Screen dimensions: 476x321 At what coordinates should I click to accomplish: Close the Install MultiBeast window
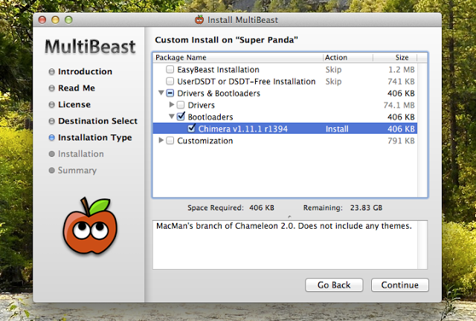pyautogui.click(x=42, y=20)
